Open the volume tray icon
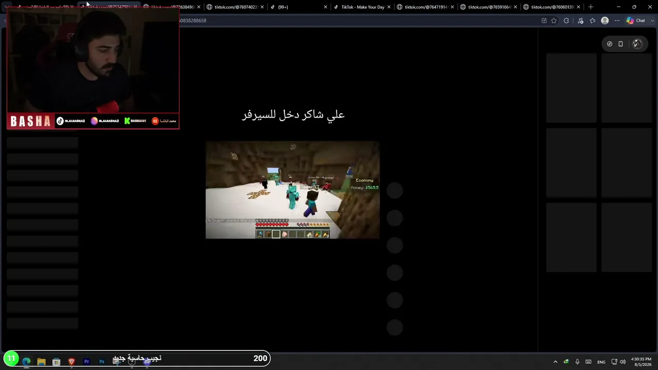Viewport: 658px width, 370px height. tap(623, 362)
